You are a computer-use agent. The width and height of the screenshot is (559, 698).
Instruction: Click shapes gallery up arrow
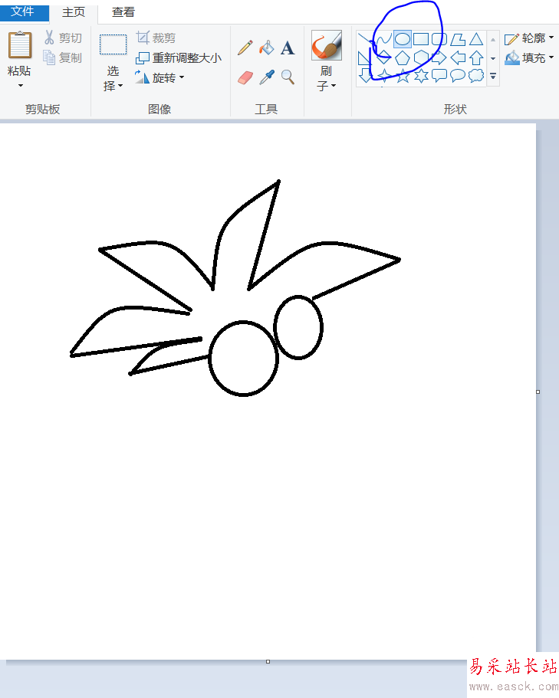[x=493, y=40]
